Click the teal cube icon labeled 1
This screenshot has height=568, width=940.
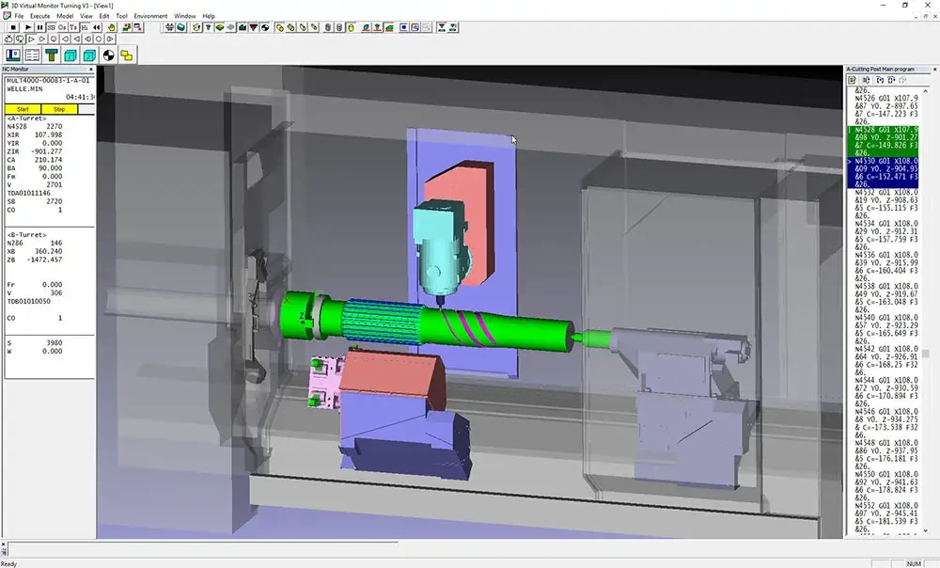coord(70,55)
